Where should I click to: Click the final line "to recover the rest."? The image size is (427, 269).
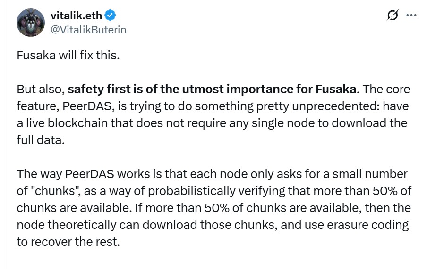pyautogui.click(x=68, y=242)
